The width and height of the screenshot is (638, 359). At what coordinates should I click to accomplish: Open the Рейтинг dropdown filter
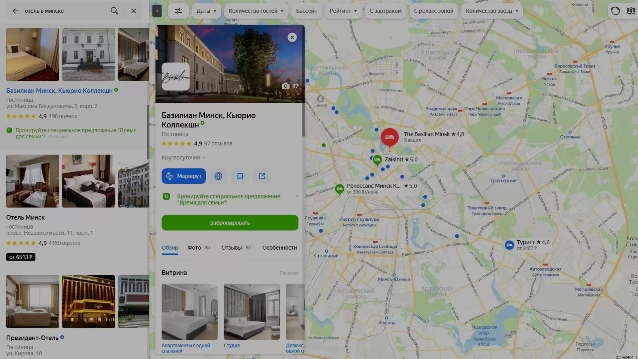(x=343, y=11)
